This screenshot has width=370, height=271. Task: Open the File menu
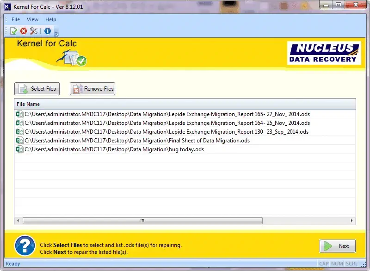pos(16,19)
